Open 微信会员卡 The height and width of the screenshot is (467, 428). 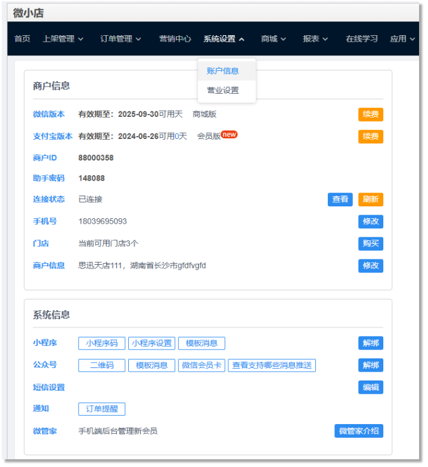(202, 366)
